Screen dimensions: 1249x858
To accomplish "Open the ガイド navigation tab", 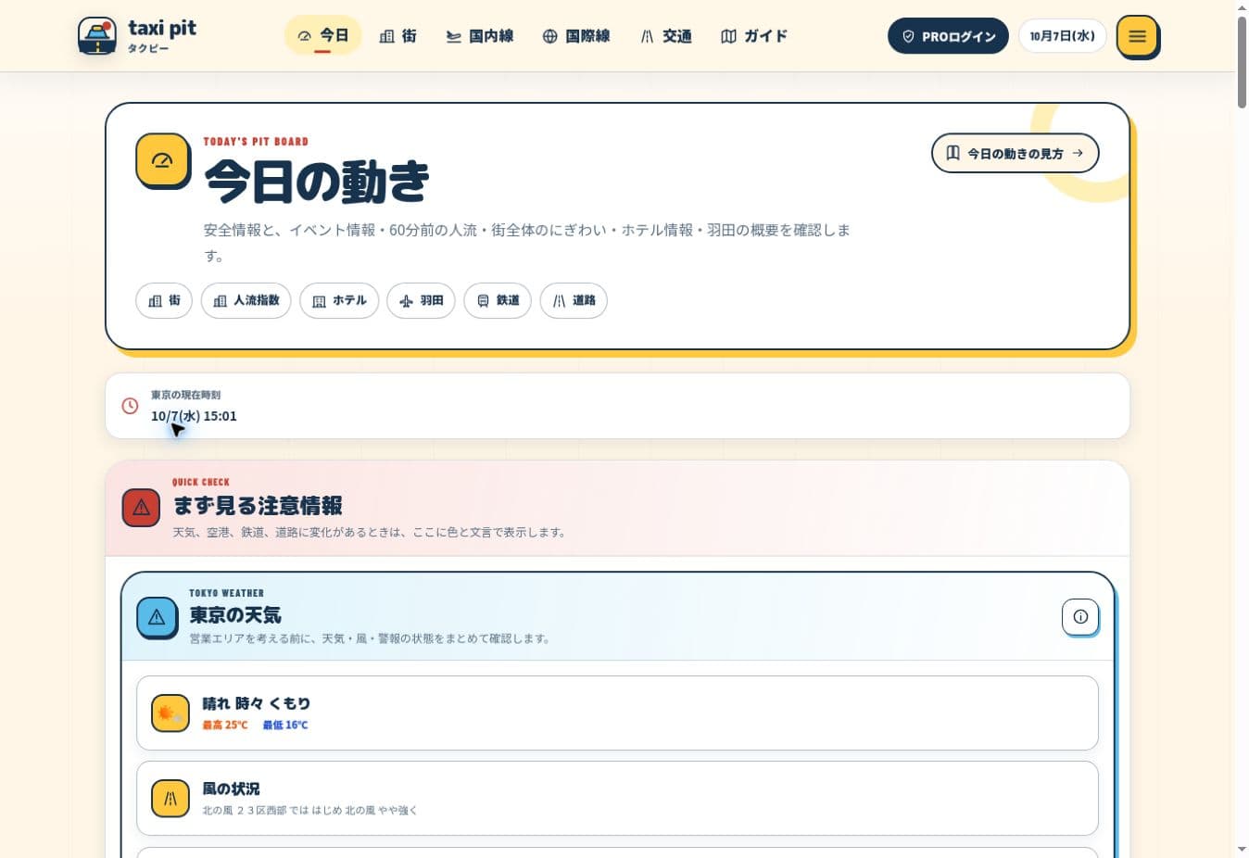I will click(754, 36).
